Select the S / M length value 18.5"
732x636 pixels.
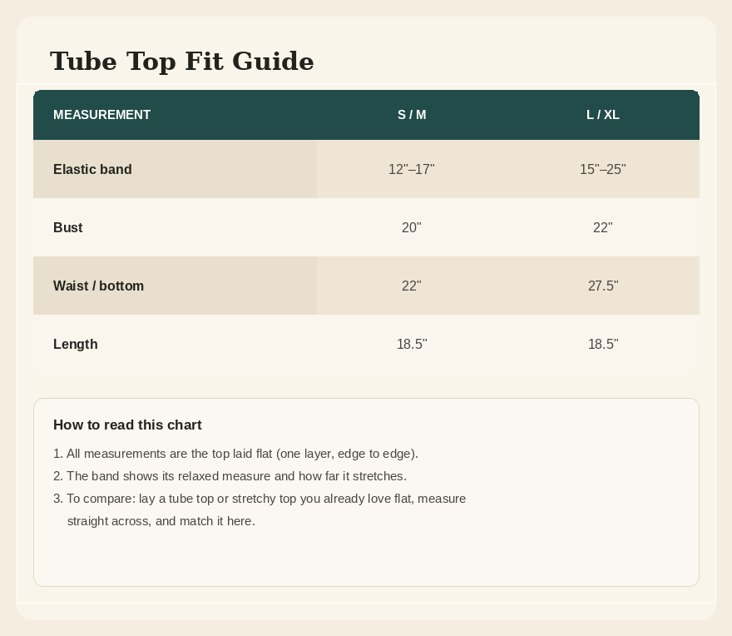coord(412,344)
